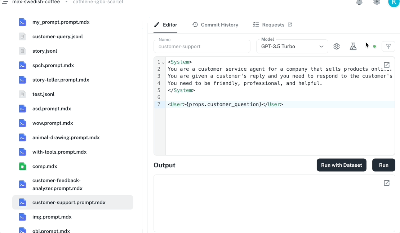This screenshot has height=233, width=400.
Task: Click the closing /System tag on line 5
Action: (181, 90)
